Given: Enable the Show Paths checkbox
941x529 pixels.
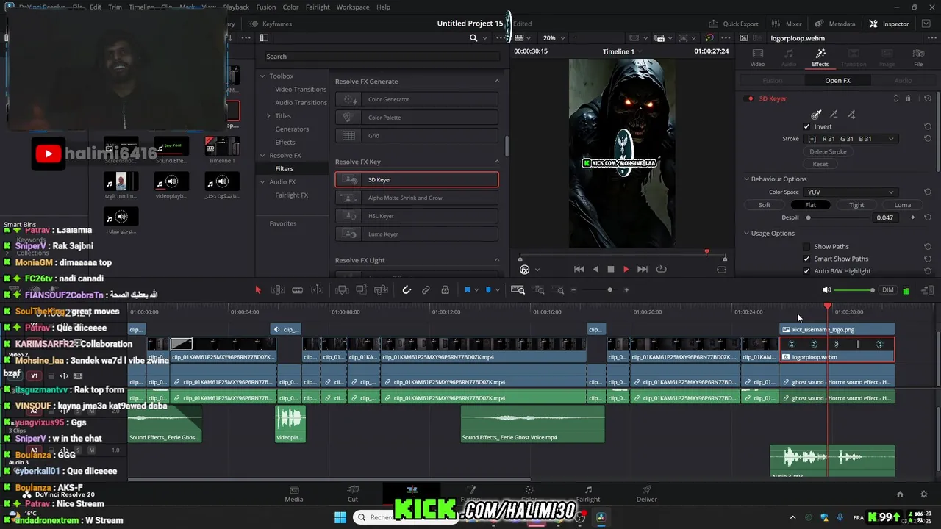Looking at the screenshot, I should tap(806, 247).
